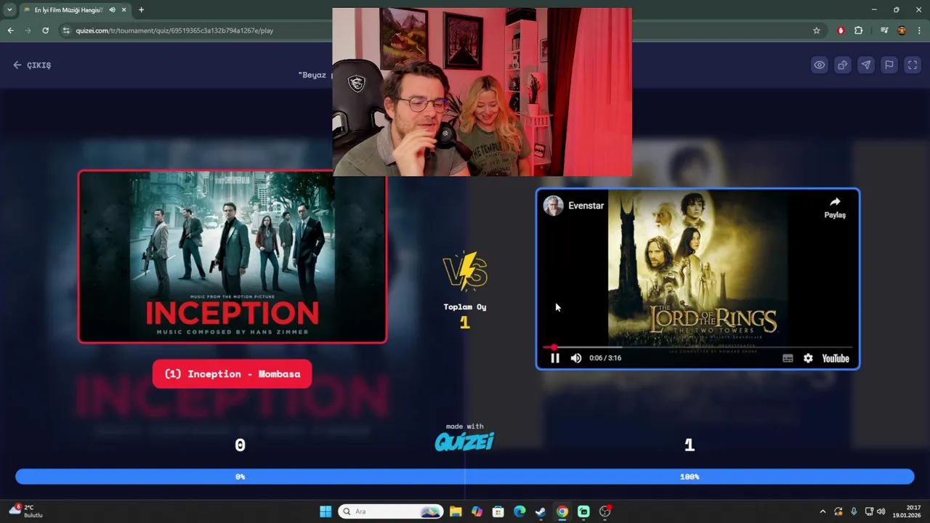Click the browser forward arrow
930x523 pixels.
28,31
